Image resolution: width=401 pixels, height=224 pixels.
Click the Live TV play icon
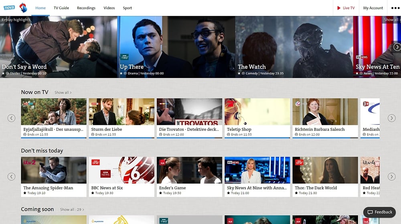coord(338,8)
